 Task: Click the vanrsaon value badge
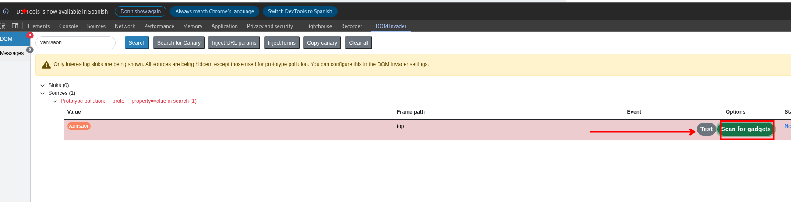click(x=79, y=126)
